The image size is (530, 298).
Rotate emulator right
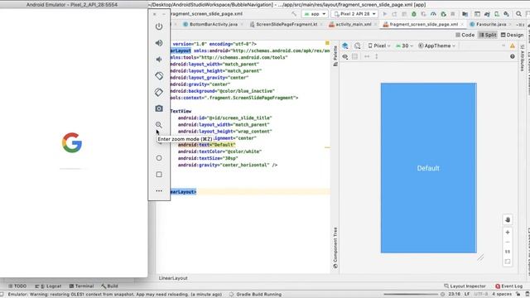[x=159, y=92]
